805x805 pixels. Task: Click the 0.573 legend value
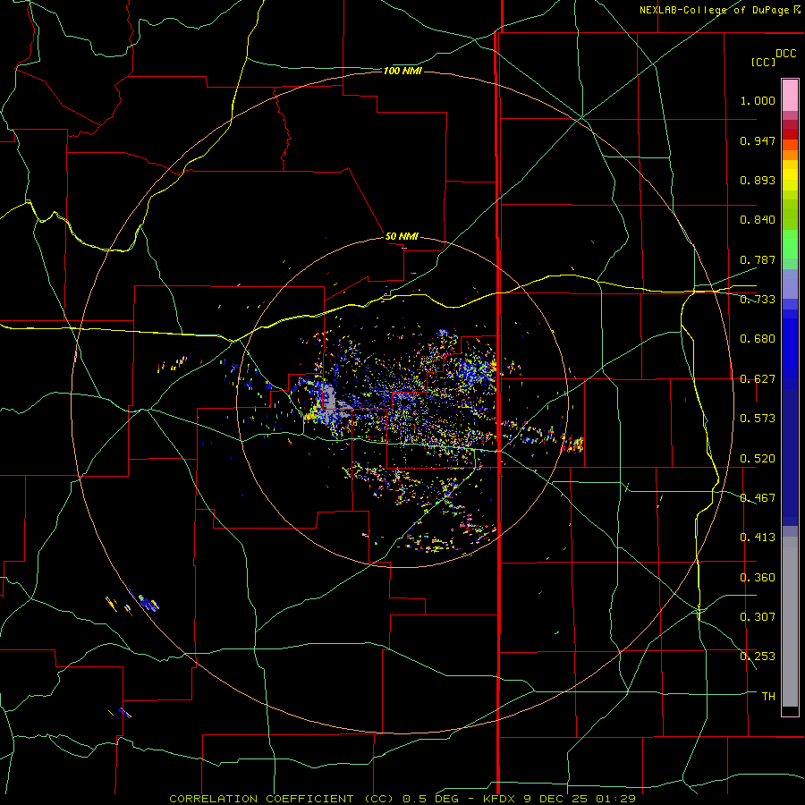[x=758, y=419]
